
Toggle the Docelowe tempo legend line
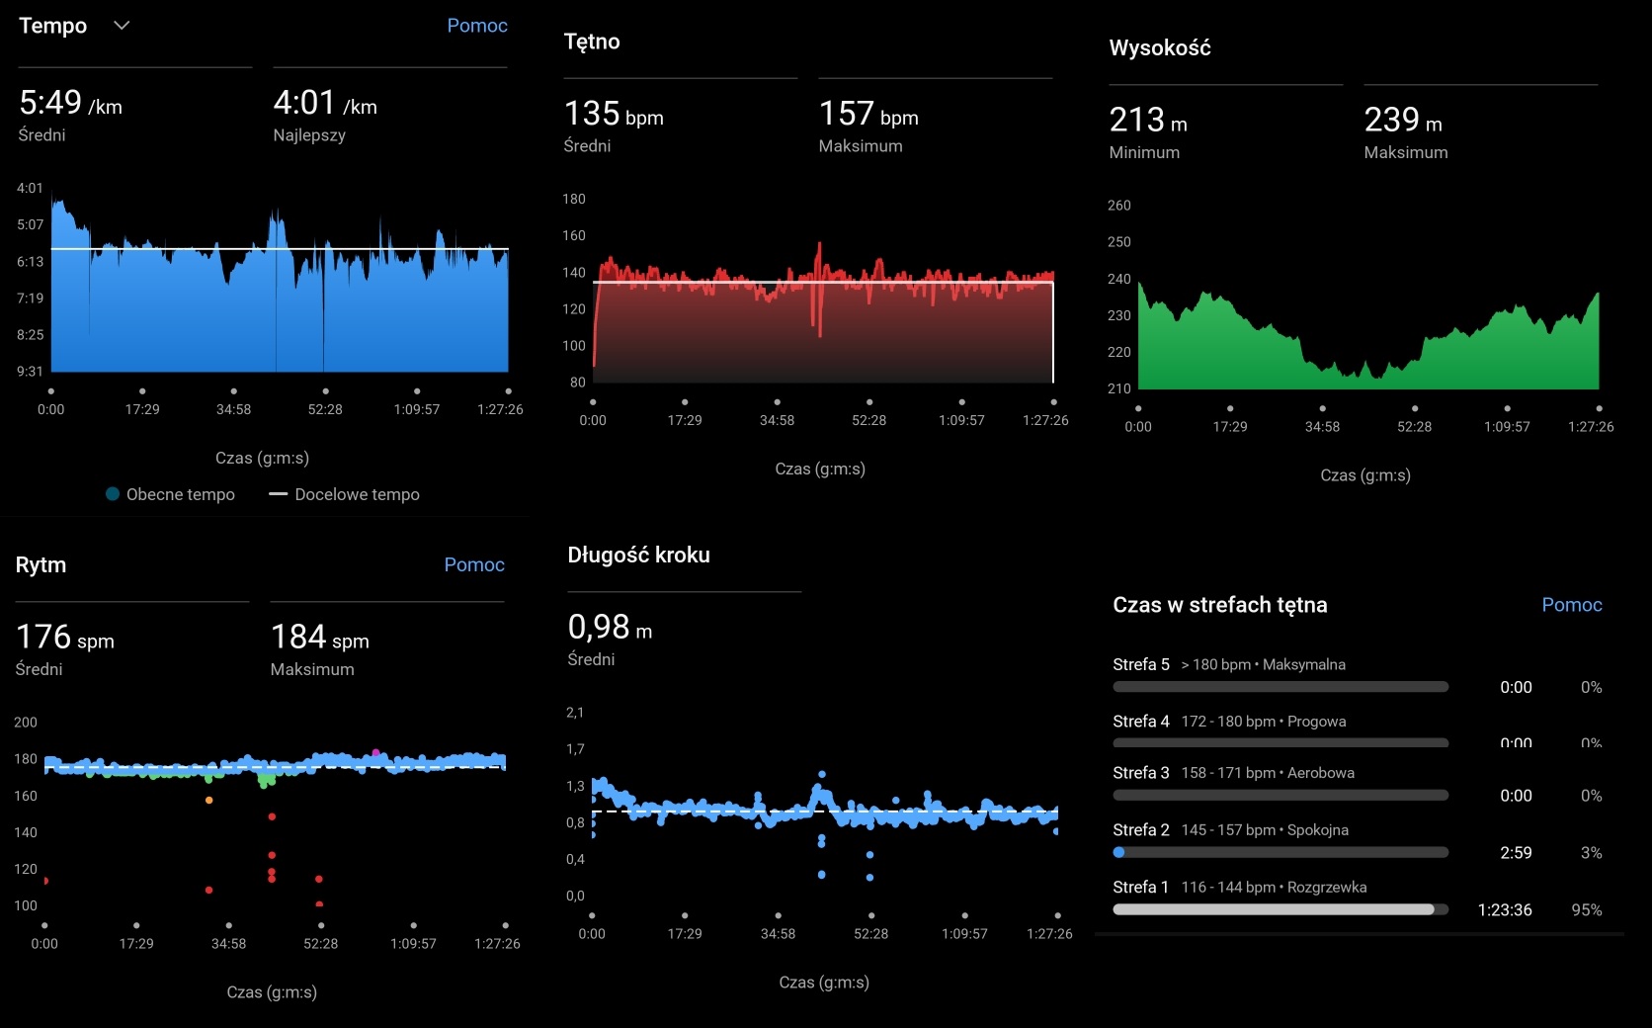[278, 494]
